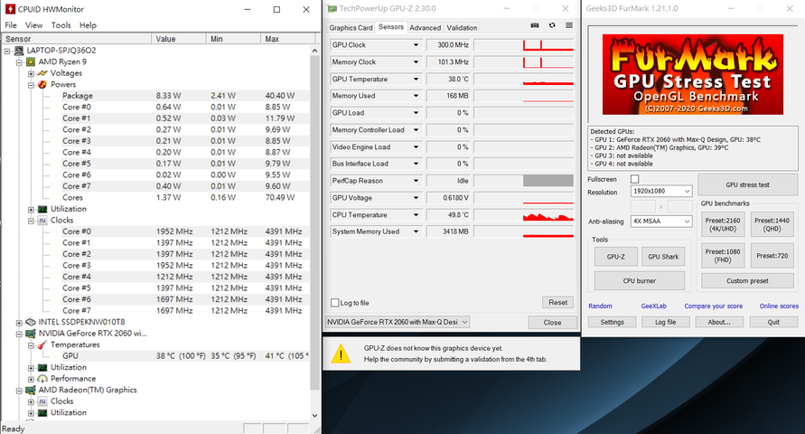The width and height of the screenshot is (805, 434).
Task: Switch to the Validation tab in GPU-Z
Action: [x=462, y=28]
